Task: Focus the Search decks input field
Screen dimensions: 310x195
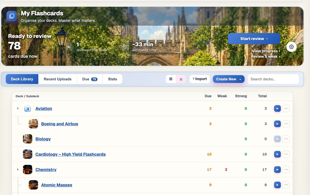Action: click(x=273, y=79)
